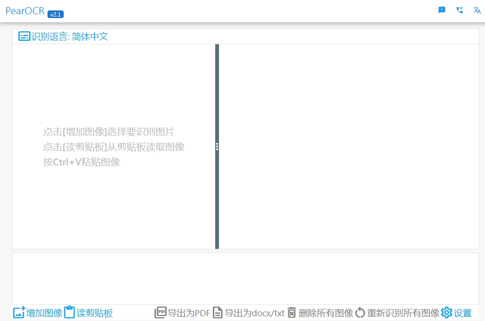Click the circular re-recognize arrow icon
This screenshot has width=485, height=321.
360,312
